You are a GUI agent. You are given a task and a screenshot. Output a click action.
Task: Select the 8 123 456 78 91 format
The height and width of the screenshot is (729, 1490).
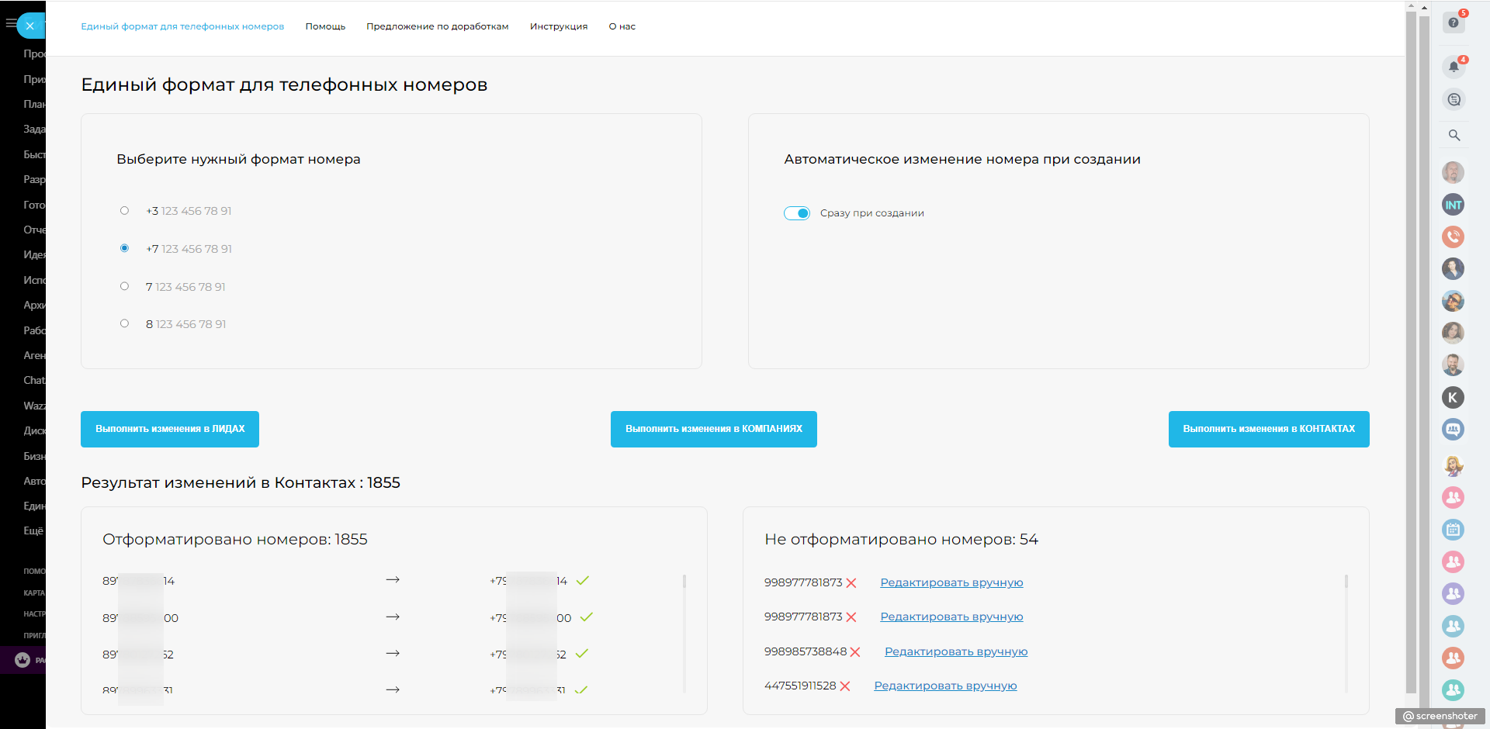pyautogui.click(x=124, y=323)
